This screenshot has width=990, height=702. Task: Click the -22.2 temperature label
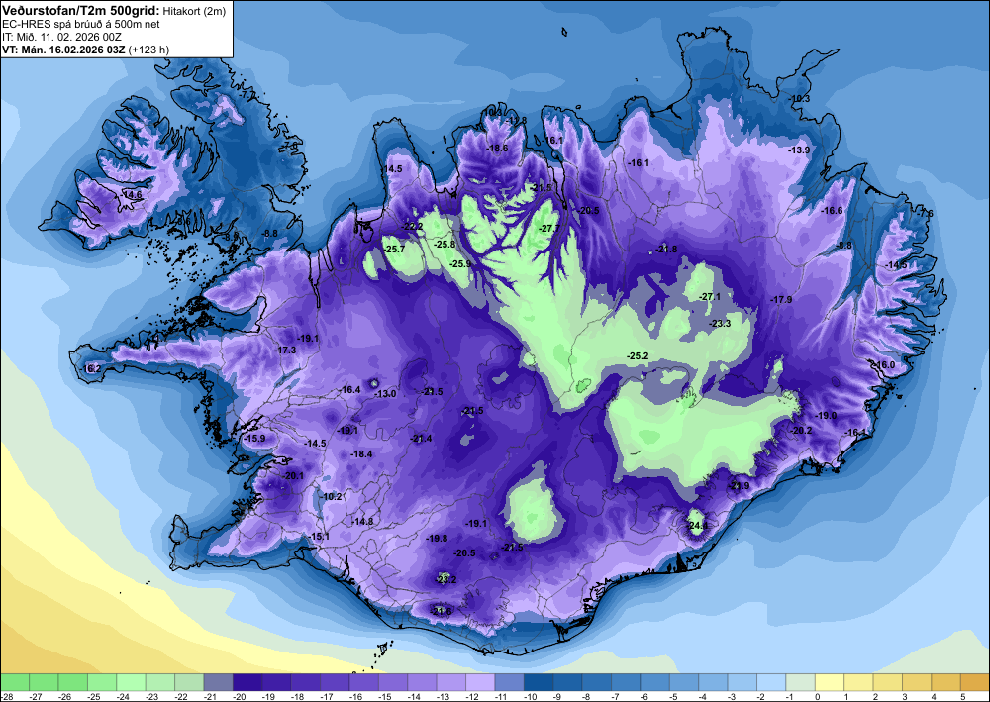412,227
